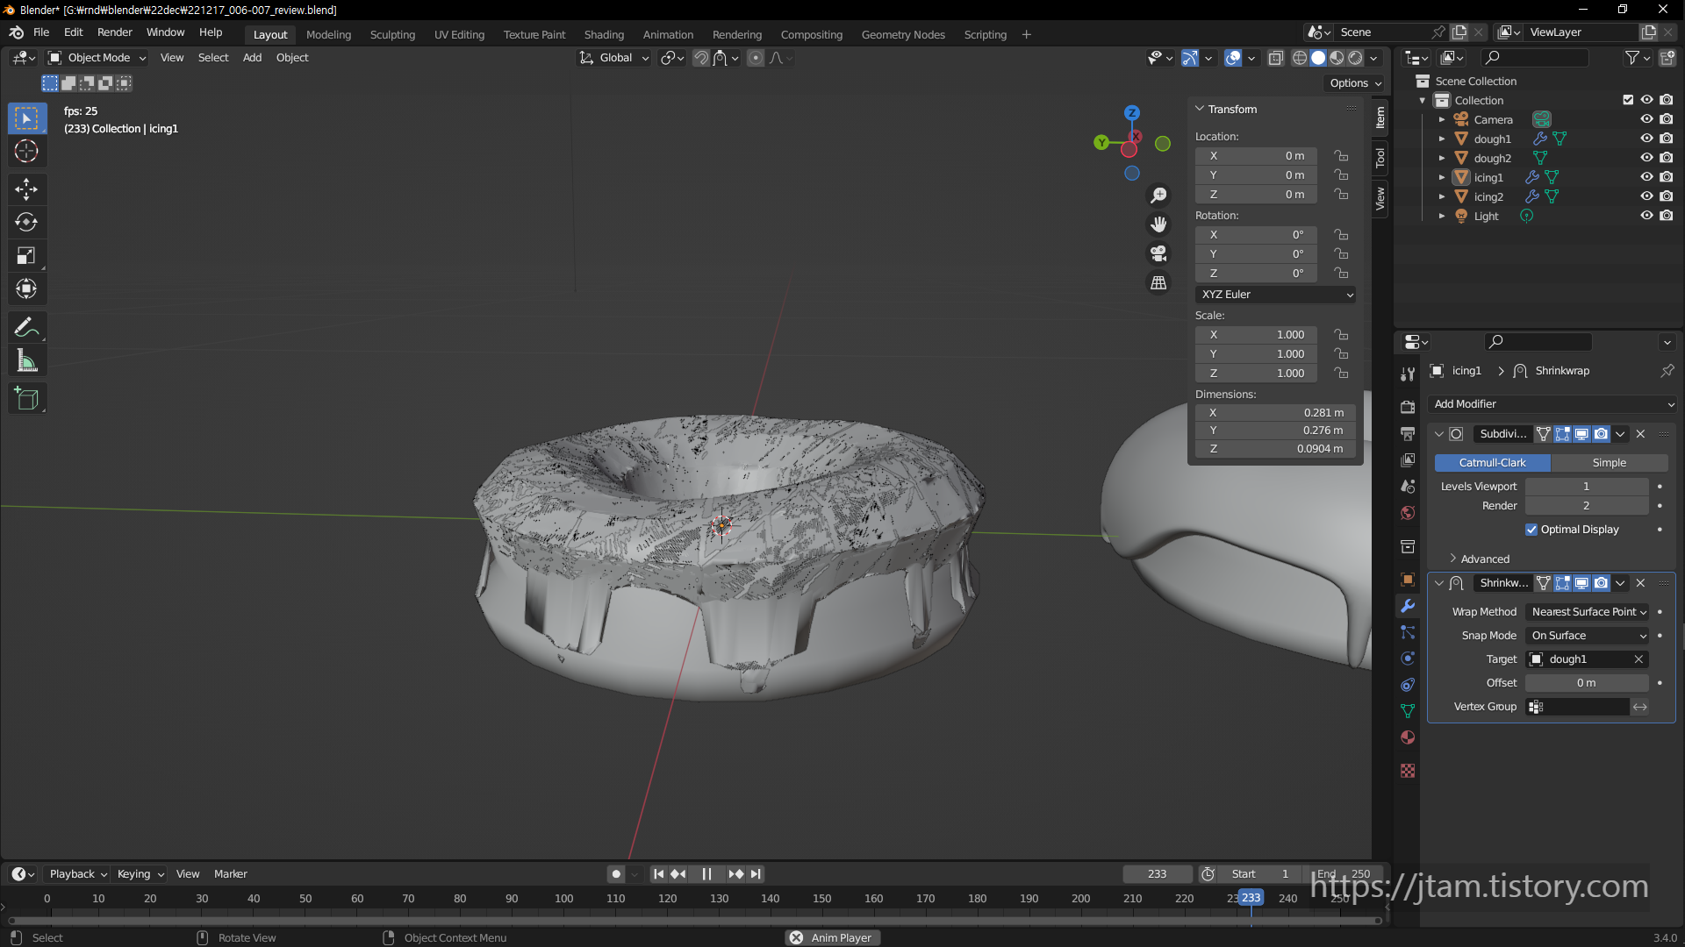
Task: Select the Move tool in toolbar
Action: [26, 189]
